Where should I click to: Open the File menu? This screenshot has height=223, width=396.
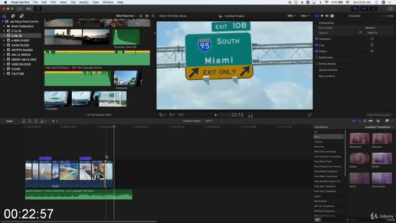click(x=35, y=2)
